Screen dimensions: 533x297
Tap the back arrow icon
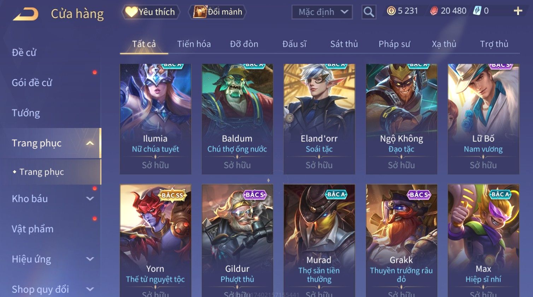tap(25, 14)
